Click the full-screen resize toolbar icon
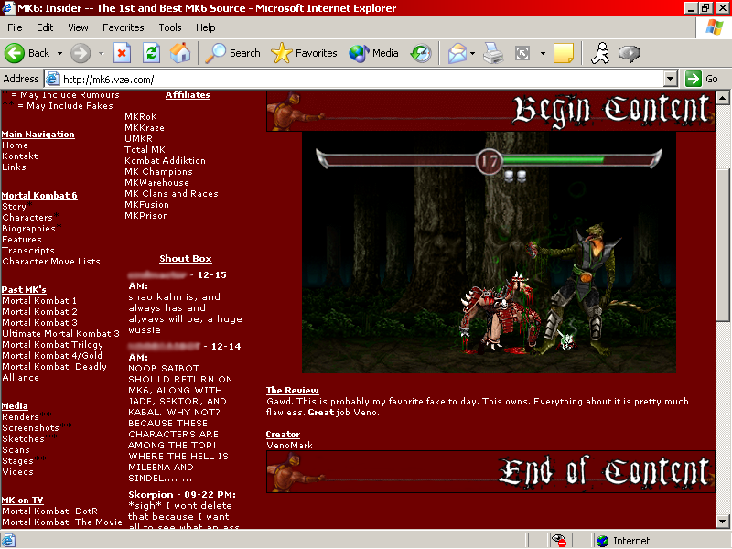Screen dimensions: 732x549 tap(522, 53)
